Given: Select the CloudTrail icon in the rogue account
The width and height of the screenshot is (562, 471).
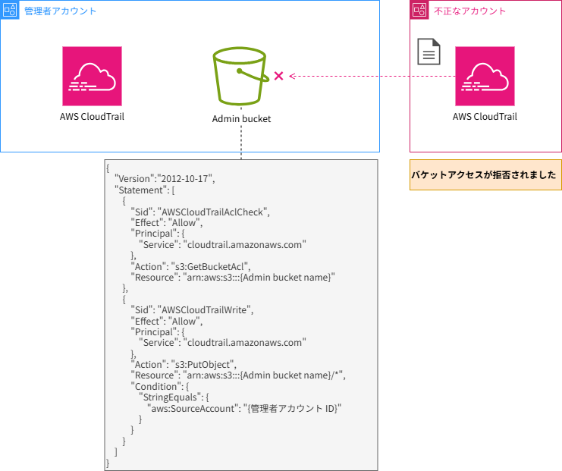Looking at the screenshot, I should [x=485, y=76].
